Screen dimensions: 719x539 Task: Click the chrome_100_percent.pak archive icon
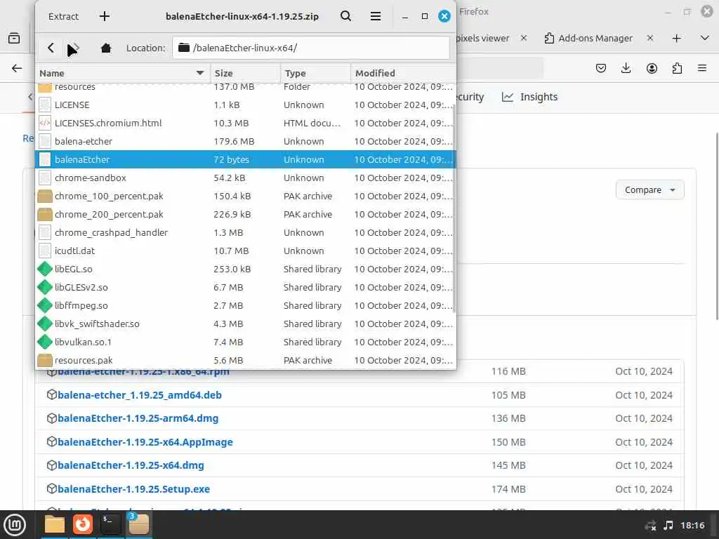pos(45,197)
